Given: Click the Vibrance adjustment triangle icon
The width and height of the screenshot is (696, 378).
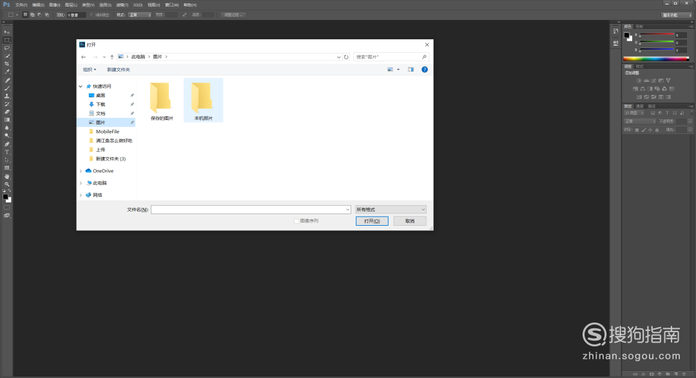Looking at the screenshot, I should pyautogui.click(x=668, y=81).
